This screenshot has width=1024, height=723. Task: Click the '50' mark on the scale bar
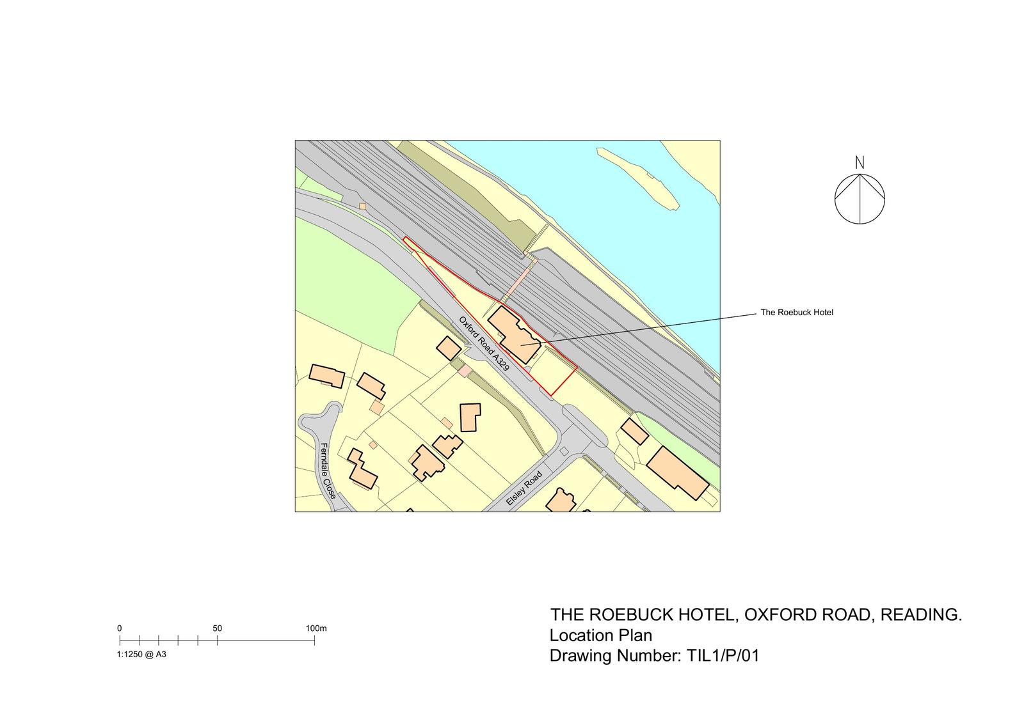pos(218,628)
